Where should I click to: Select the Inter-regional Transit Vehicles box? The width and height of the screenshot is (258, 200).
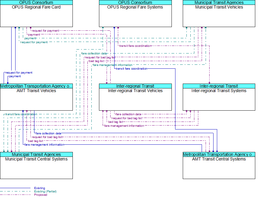click(135, 97)
